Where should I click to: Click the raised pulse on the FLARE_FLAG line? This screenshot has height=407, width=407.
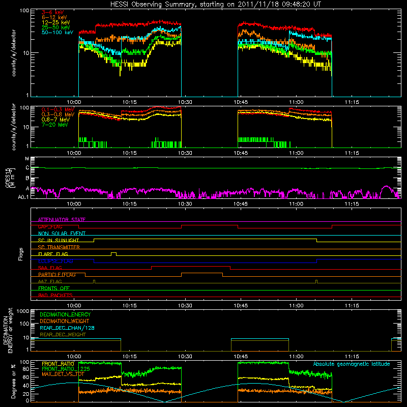pyautogui.click(x=113, y=253)
